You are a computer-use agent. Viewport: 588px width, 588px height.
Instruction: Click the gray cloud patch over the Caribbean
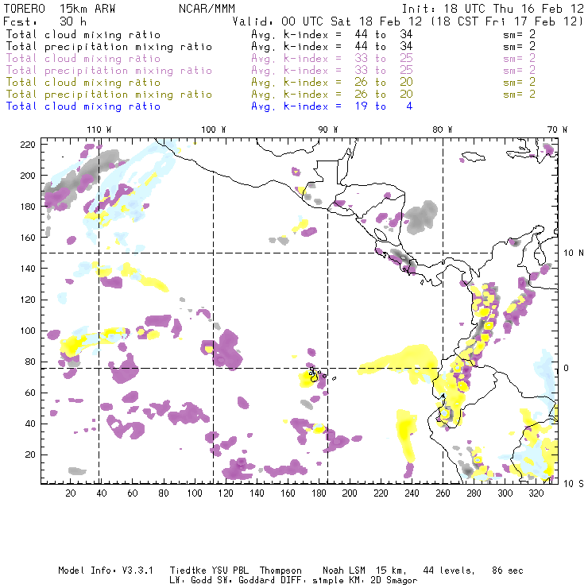point(422,213)
